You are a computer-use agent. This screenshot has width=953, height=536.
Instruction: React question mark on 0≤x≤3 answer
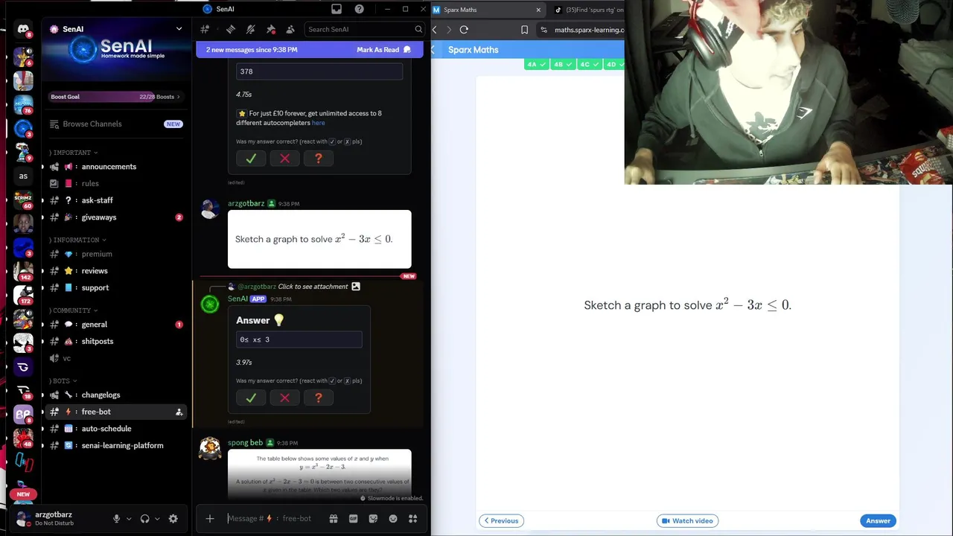(319, 398)
